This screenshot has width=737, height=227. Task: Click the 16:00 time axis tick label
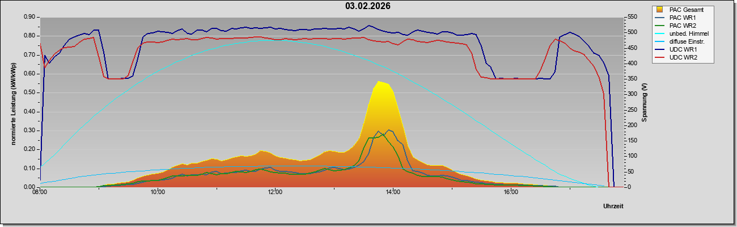(511, 192)
